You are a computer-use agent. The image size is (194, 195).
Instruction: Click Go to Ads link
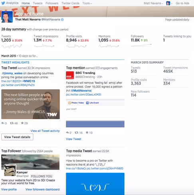pos(182,3)
